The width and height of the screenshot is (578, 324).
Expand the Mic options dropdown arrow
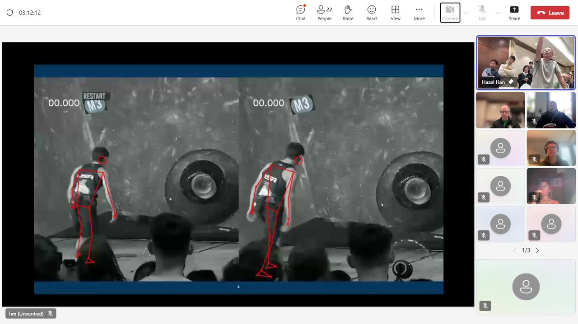498,13
